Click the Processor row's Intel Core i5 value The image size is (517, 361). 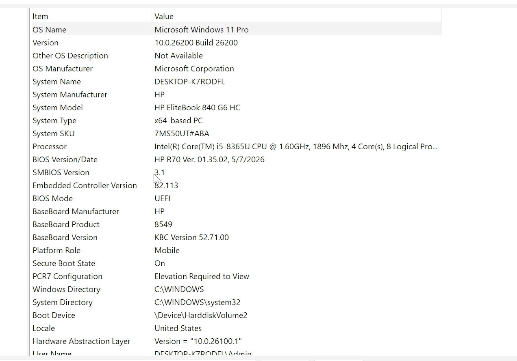(x=296, y=146)
